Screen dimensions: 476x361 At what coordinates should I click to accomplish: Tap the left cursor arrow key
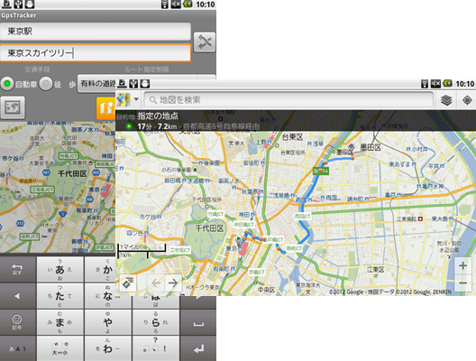pos(17,296)
